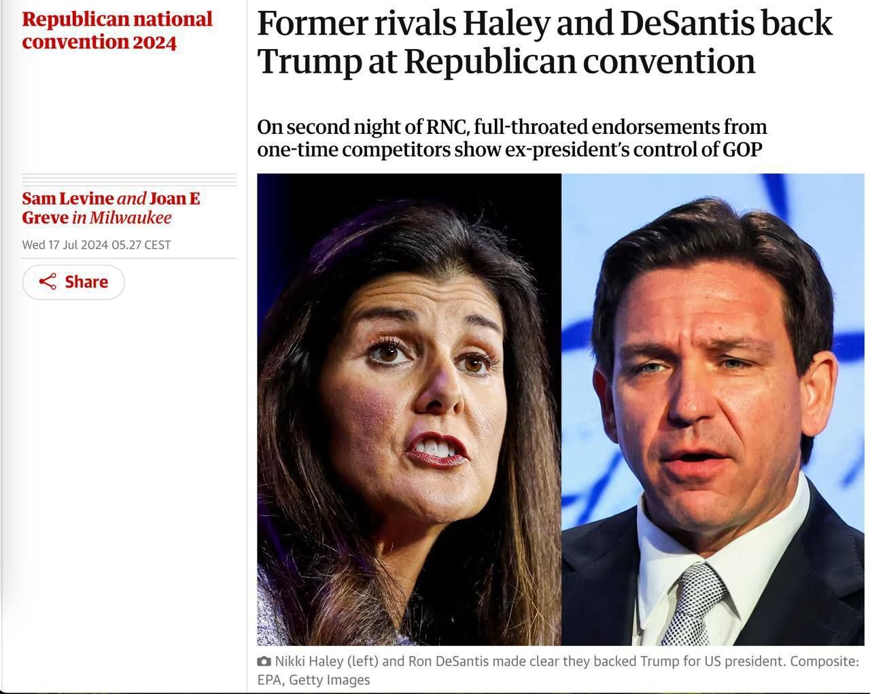Click the article headline about former rivals

click(x=544, y=42)
